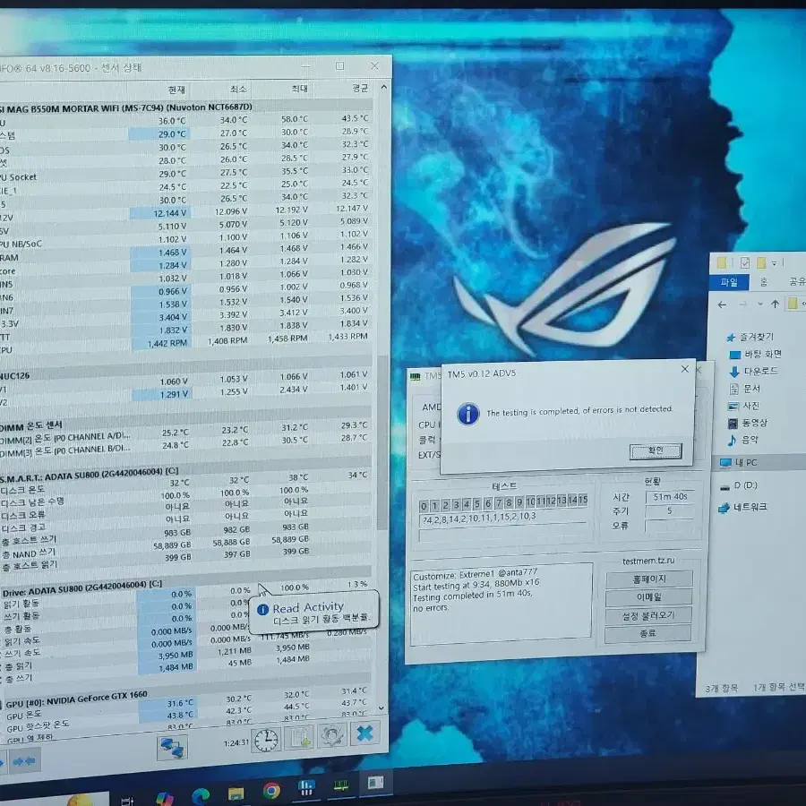Open File Explorer from the taskbar
The image size is (806, 806).
pyautogui.click(x=236, y=793)
